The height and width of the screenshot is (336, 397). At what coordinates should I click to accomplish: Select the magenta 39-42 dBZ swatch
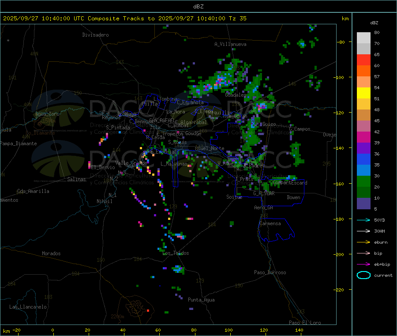[x=363, y=137]
